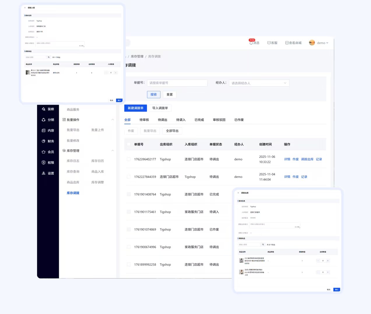Open the finance (财务) sidebar icon
The width and height of the screenshot is (371, 314).
point(43,141)
